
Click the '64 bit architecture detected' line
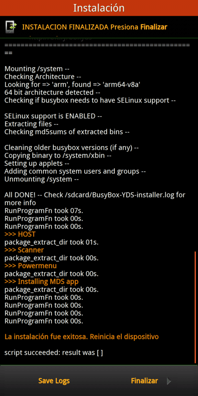click(x=52, y=92)
